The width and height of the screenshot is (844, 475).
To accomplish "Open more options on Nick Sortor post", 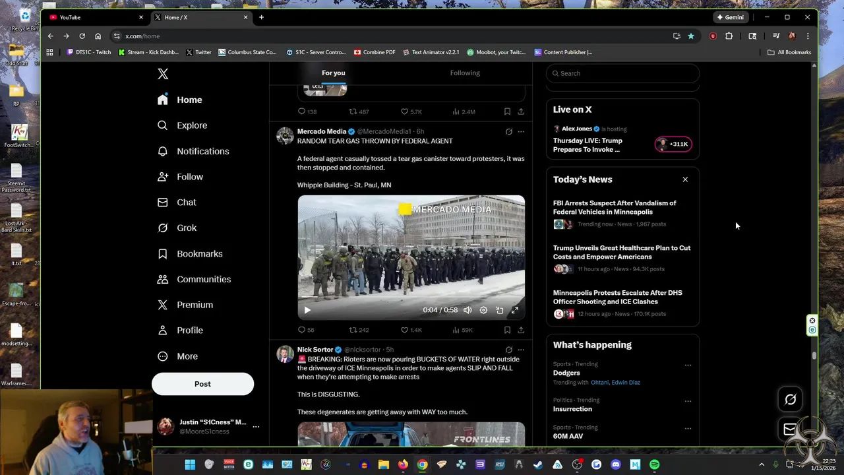I will [x=521, y=350].
